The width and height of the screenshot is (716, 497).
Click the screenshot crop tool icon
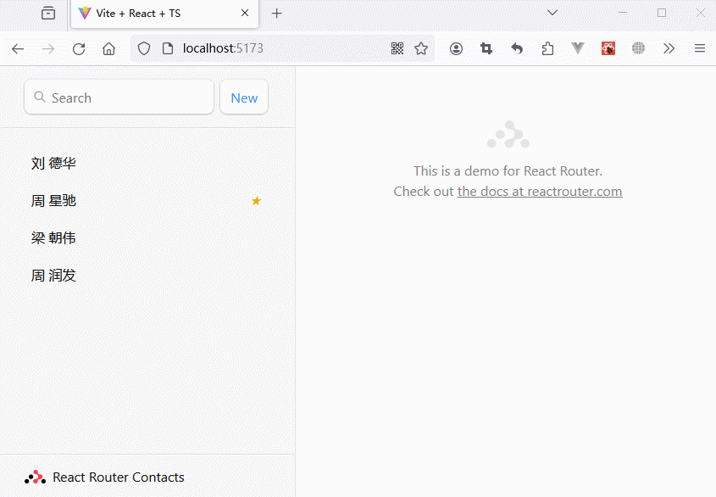[486, 49]
